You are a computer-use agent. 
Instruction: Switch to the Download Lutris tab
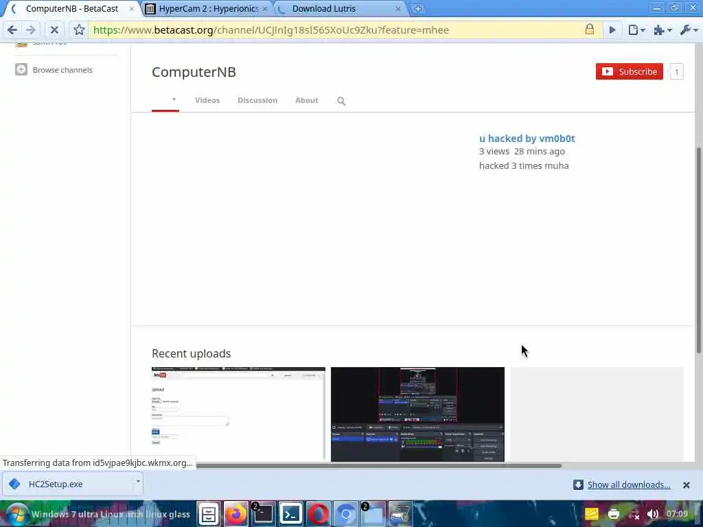point(339,8)
